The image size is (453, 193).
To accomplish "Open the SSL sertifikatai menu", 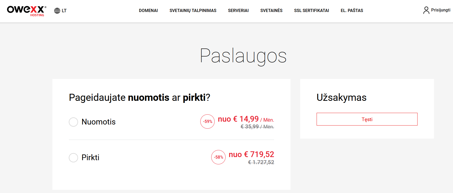I will pos(312,10).
